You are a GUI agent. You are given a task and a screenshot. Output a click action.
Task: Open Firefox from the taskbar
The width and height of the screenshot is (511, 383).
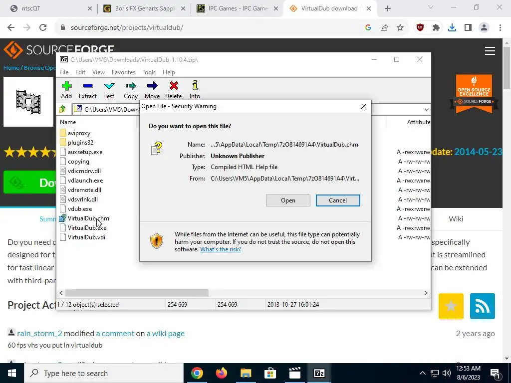tap(221, 373)
